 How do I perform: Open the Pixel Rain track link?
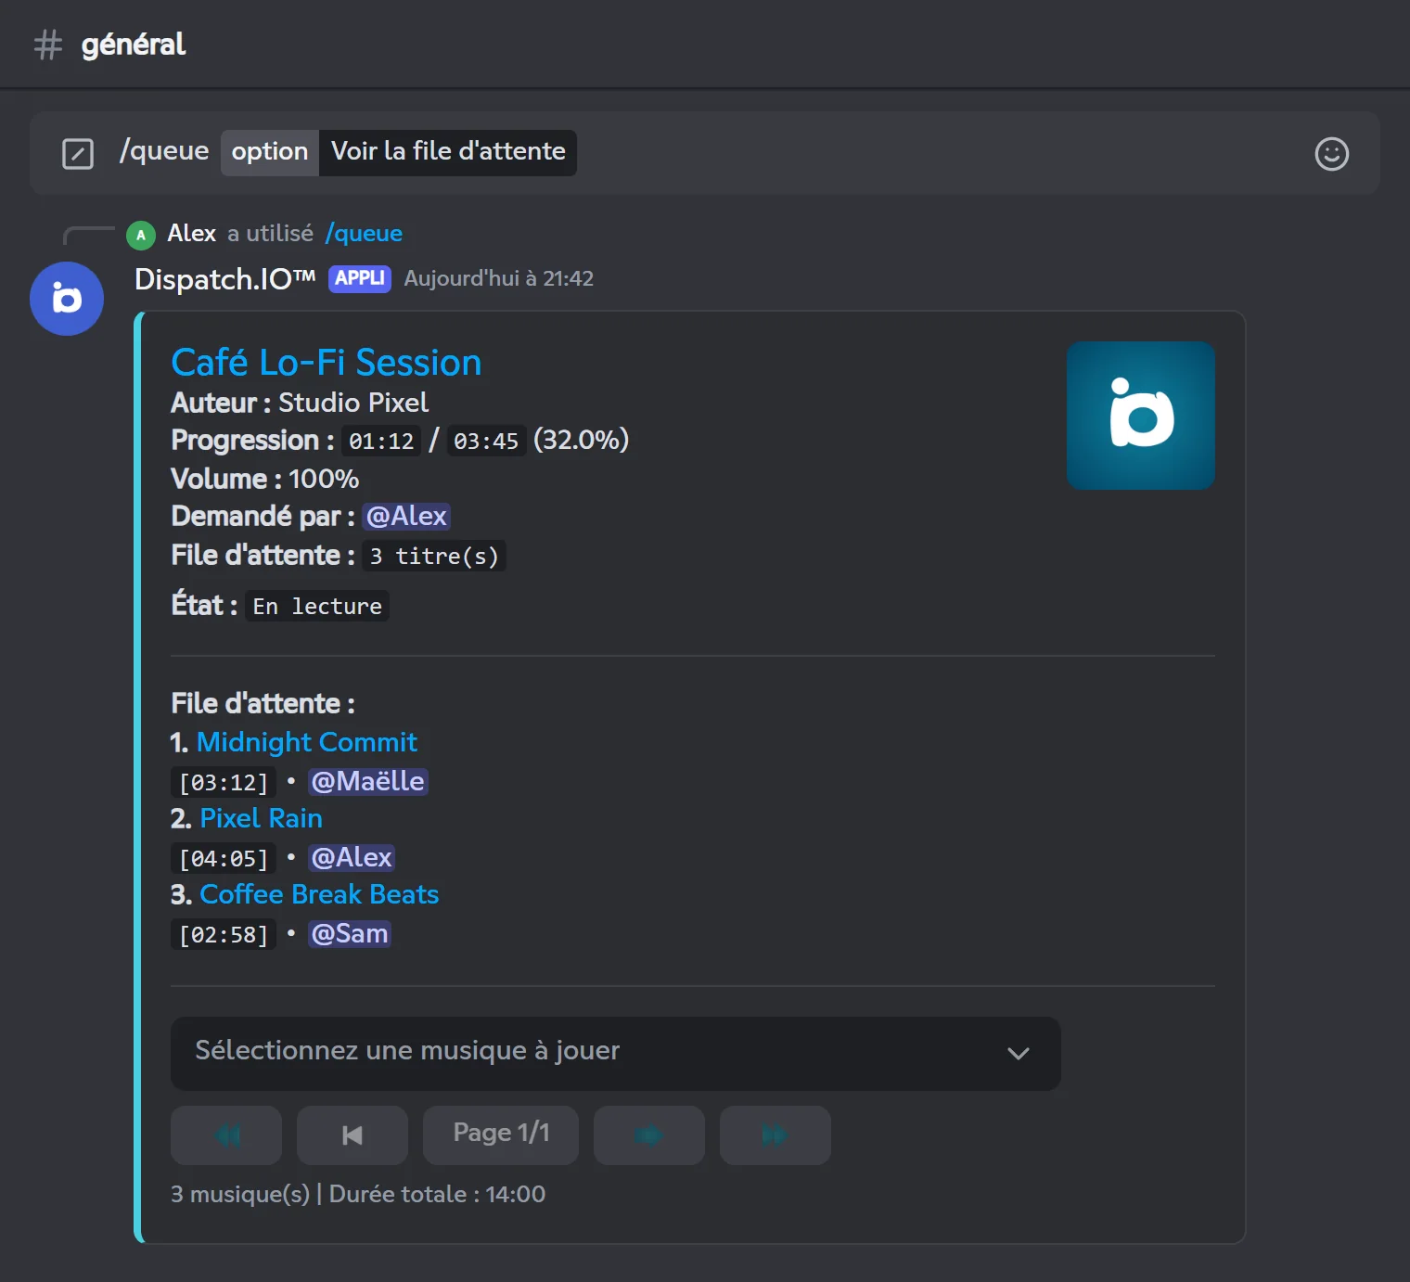click(x=262, y=818)
